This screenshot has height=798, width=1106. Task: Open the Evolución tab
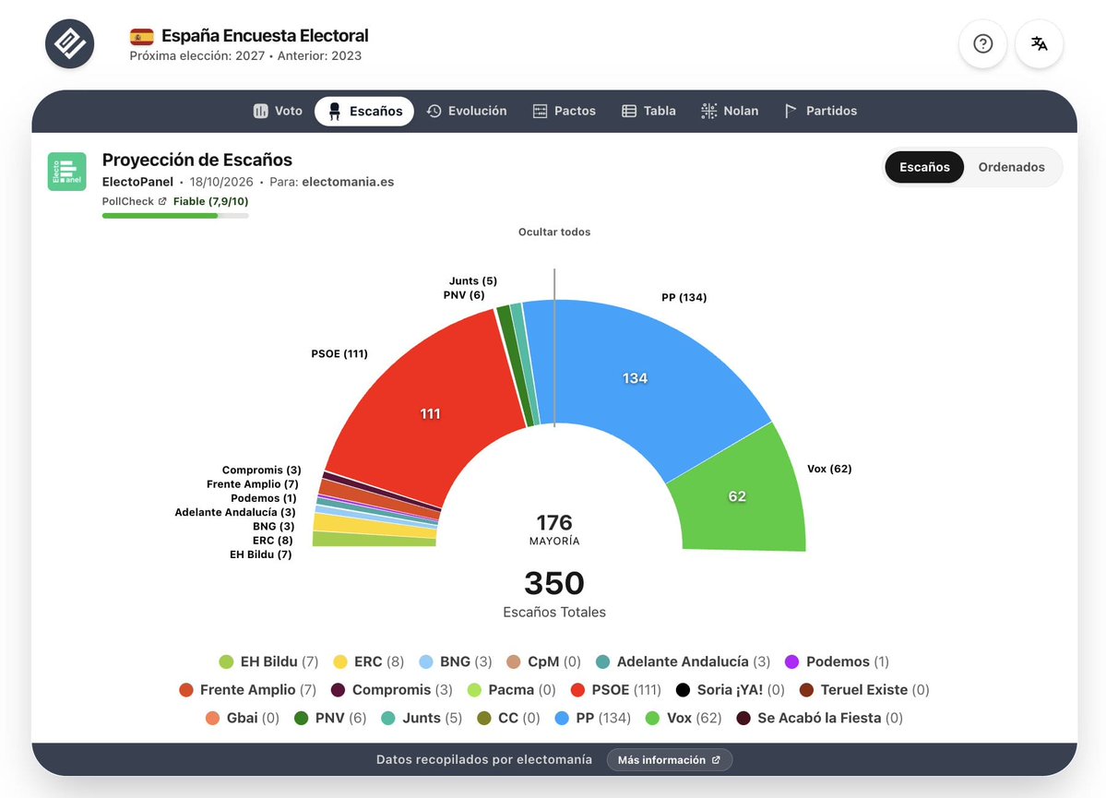(x=467, y=111)
